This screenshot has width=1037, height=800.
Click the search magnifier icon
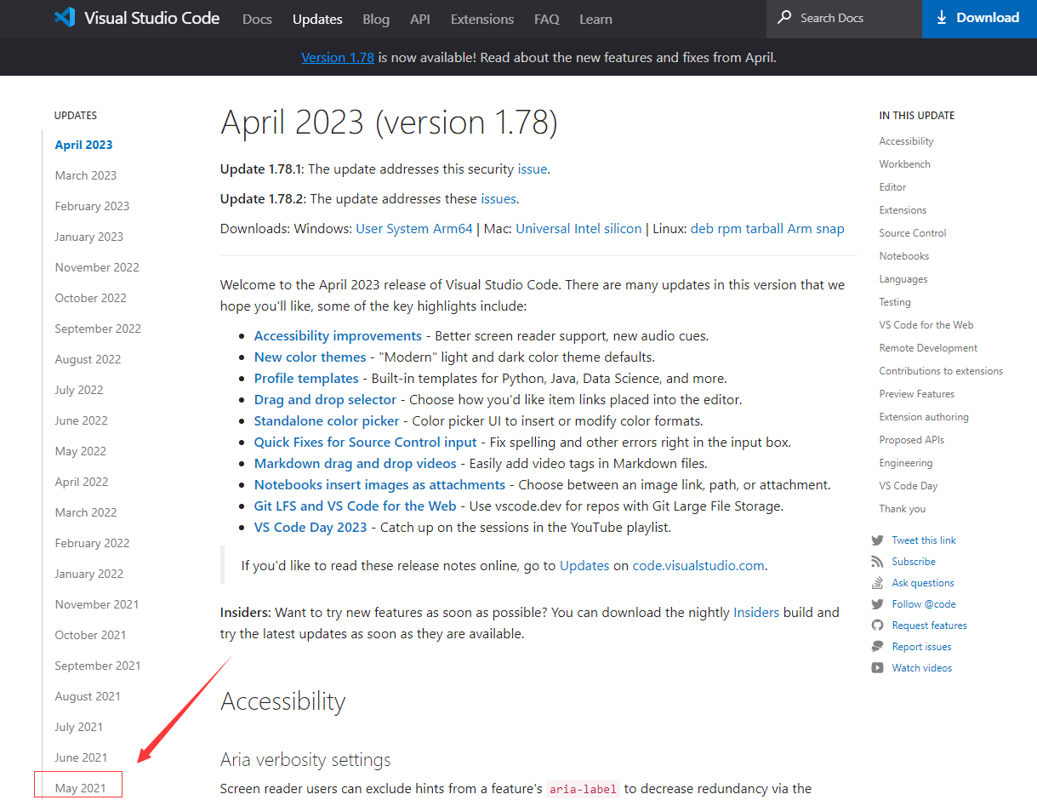tap(784, 18)
